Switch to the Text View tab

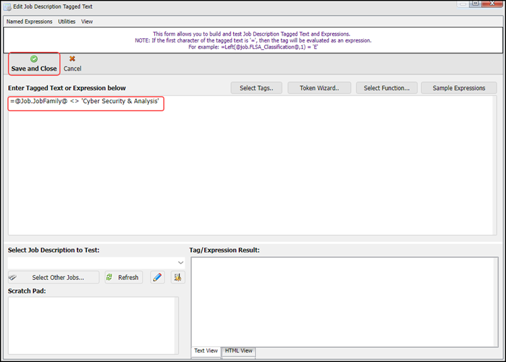[x=205, y=351]
